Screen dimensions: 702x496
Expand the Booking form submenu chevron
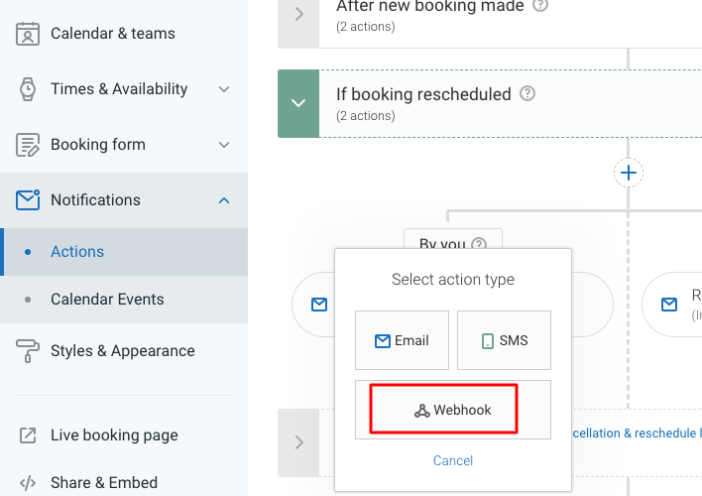[224, 145]
